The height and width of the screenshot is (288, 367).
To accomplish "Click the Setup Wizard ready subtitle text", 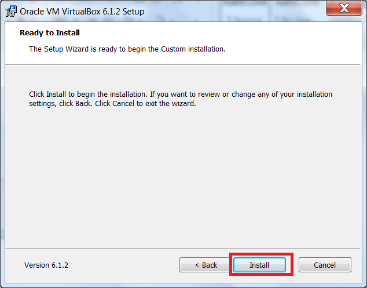I will click(x=127, y=49).
